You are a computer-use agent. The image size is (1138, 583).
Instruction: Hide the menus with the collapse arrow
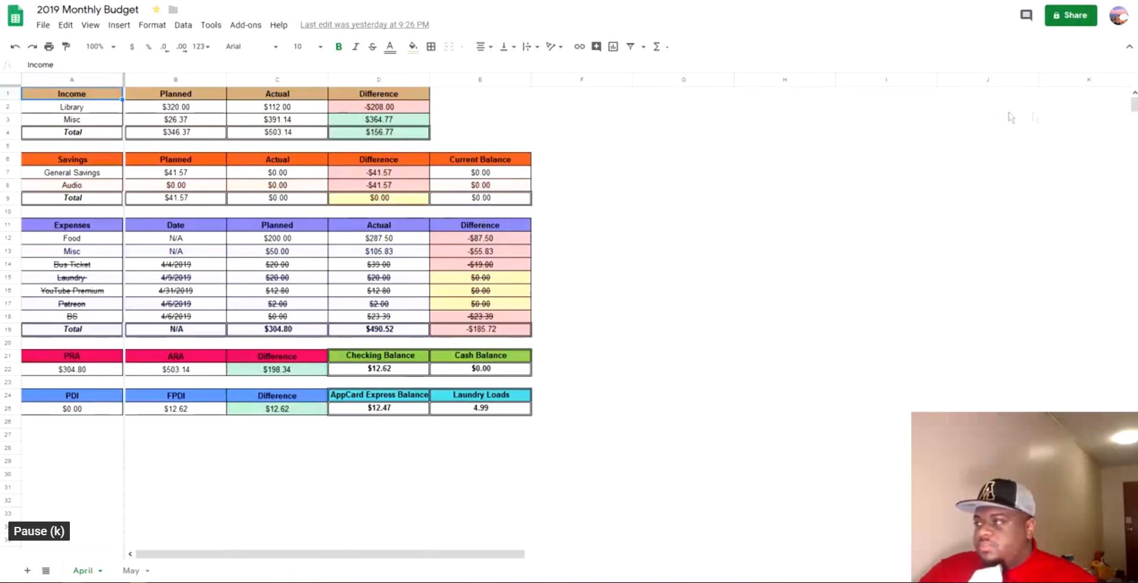1129,47
